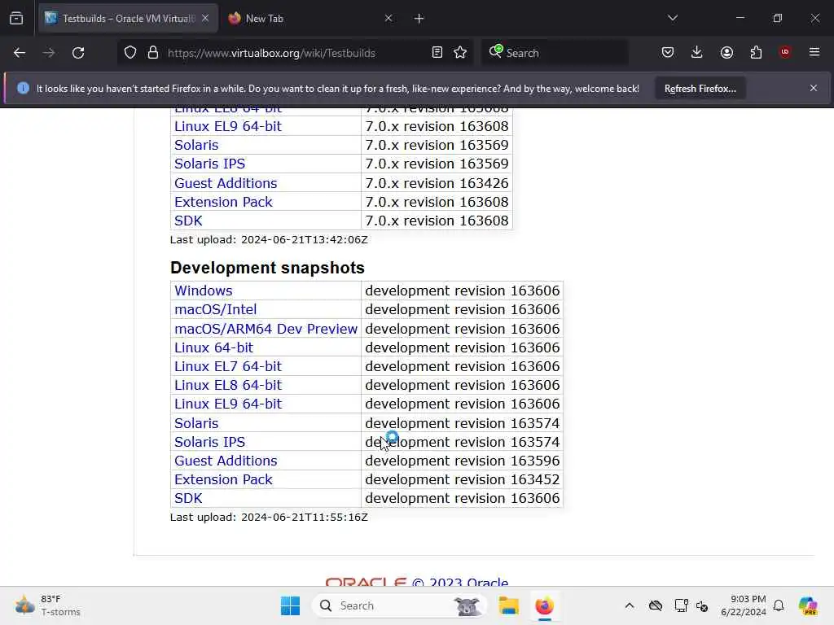Open Solaris IPS development snapshot link
Screen dimensions: 834x625
pyautogui.click(x=209, y=442)
